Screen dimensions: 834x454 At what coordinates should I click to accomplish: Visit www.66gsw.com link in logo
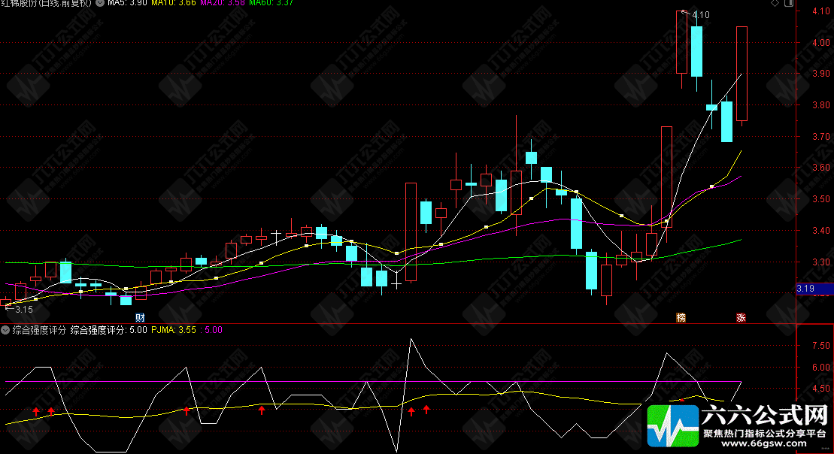(x=764, y=444)
